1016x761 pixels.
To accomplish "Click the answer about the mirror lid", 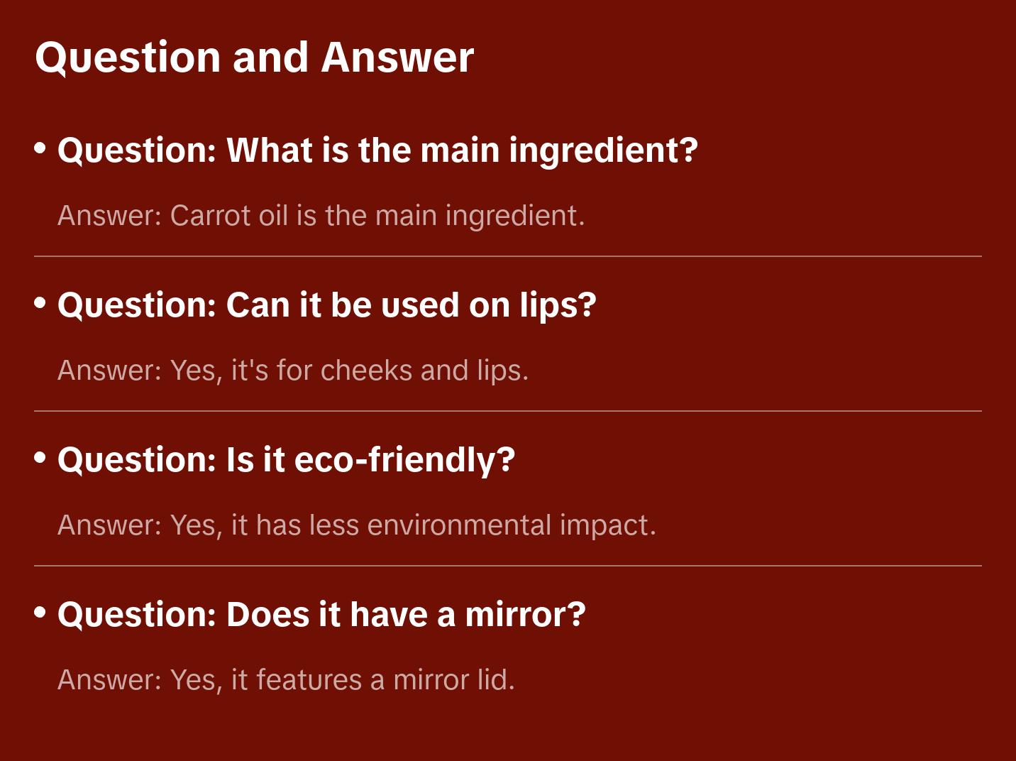I will [286, 680].
